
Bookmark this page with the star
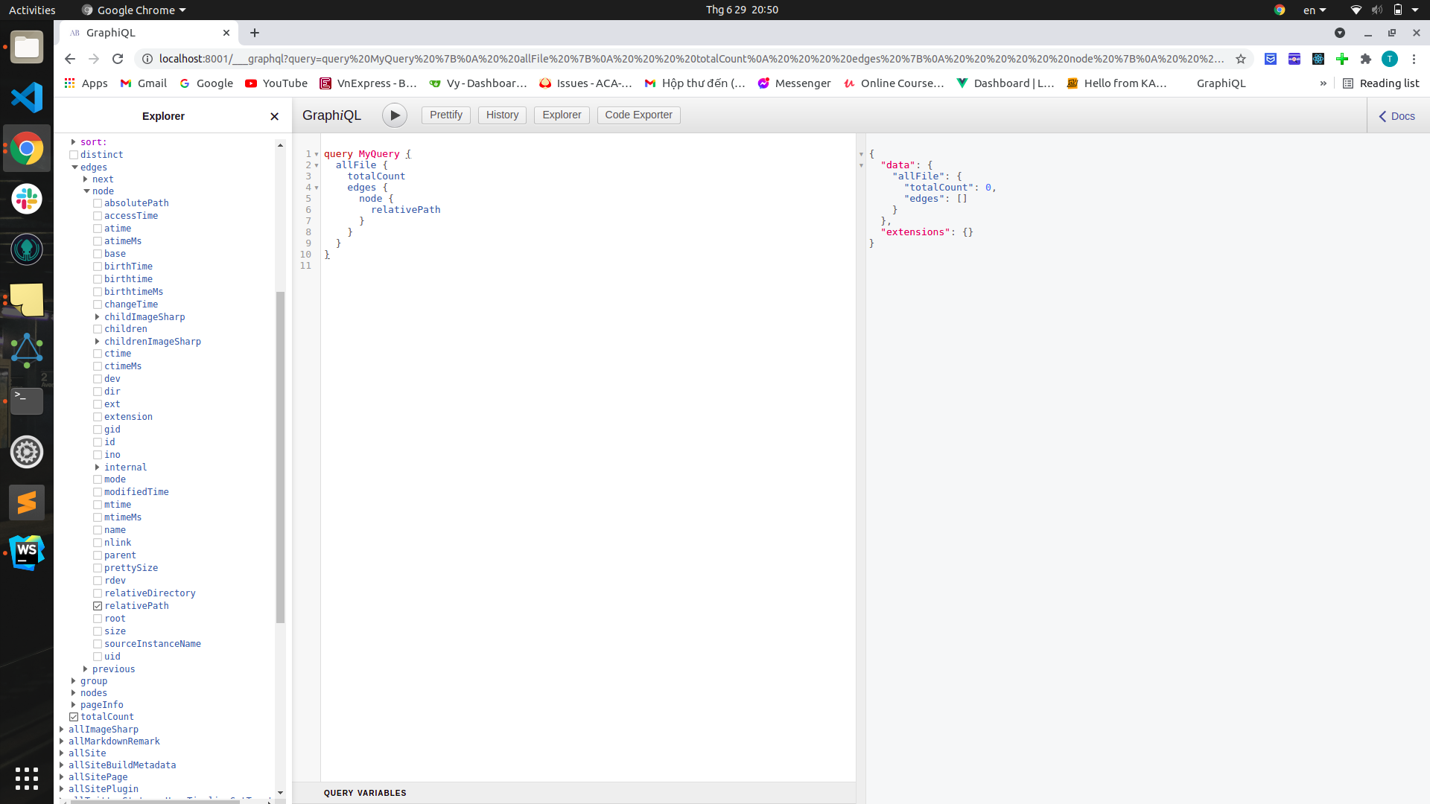1241,59
